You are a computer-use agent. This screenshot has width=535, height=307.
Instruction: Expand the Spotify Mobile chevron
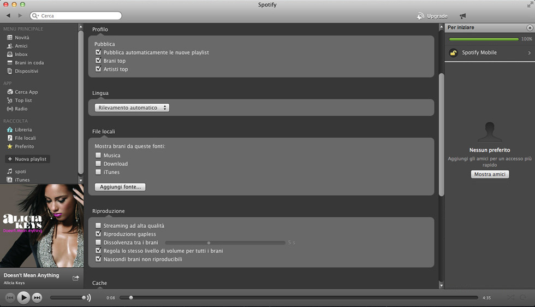pyautogui.click(x=529, y=53)
